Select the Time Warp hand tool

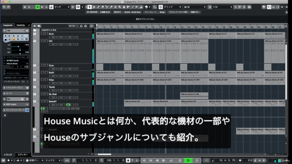(124, 7)
